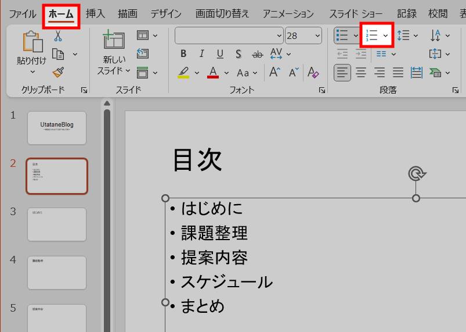
Task: Open the Section dropdown arrow
Action: [155, 73]
